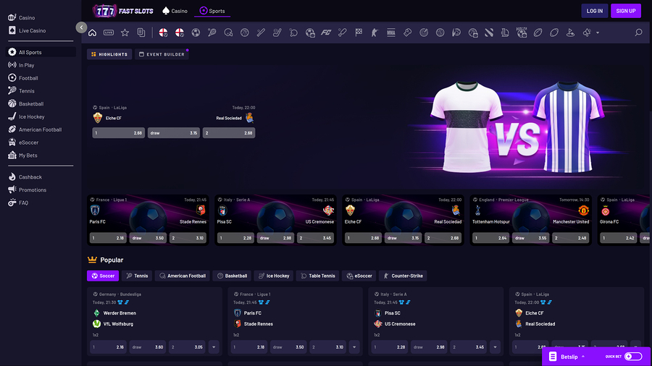Select the soccer ball icon in sports bar
Screen dimensions: 652x366
click(x=196, y=33)
